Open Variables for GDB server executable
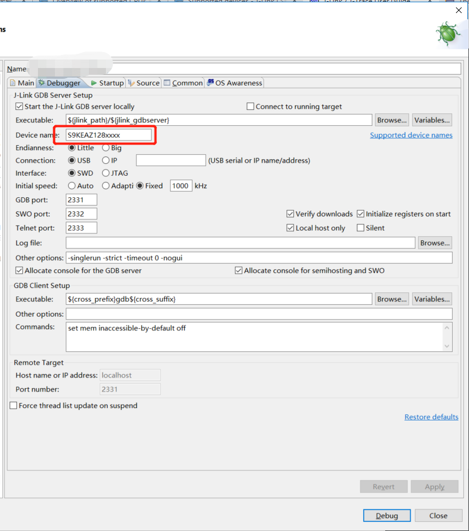 coord(432,120)
